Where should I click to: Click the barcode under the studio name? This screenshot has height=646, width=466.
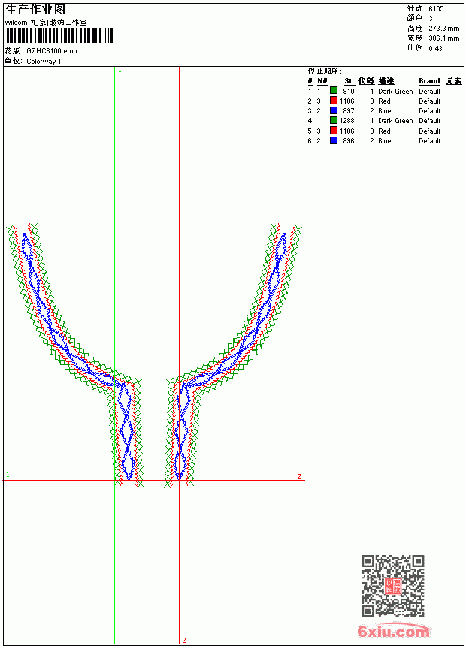(x=59, y=35)
